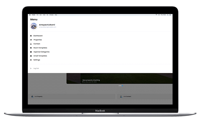
Task: Click the email address under the profile name
Action: click(48, 27)
